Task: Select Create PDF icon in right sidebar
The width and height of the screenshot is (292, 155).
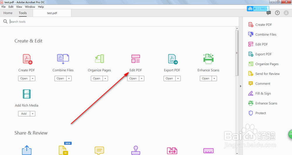Action: coord(251,25)
